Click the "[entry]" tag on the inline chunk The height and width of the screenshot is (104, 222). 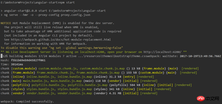pos(129,77)
